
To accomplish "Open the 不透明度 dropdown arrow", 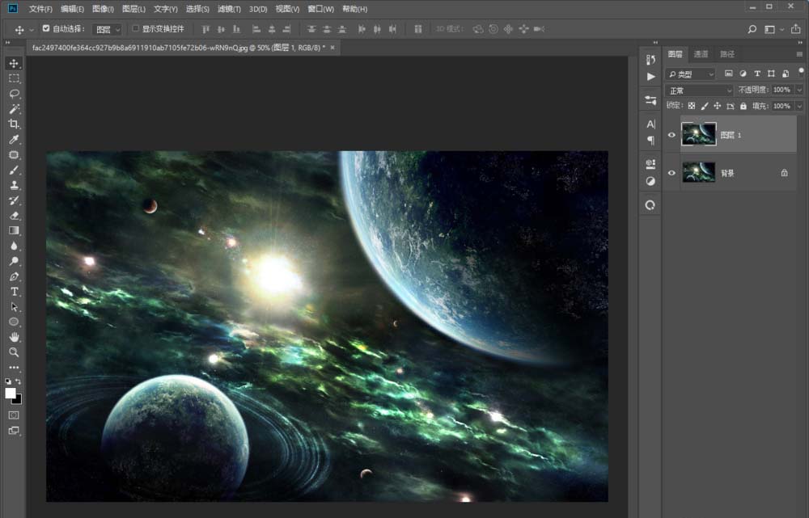I will [x=798, y=89].
